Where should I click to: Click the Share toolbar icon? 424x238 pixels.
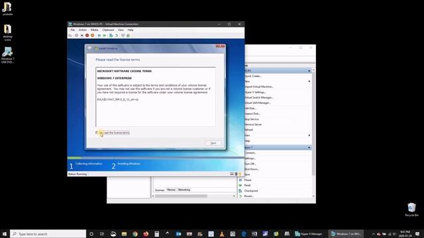click(129, 35)
